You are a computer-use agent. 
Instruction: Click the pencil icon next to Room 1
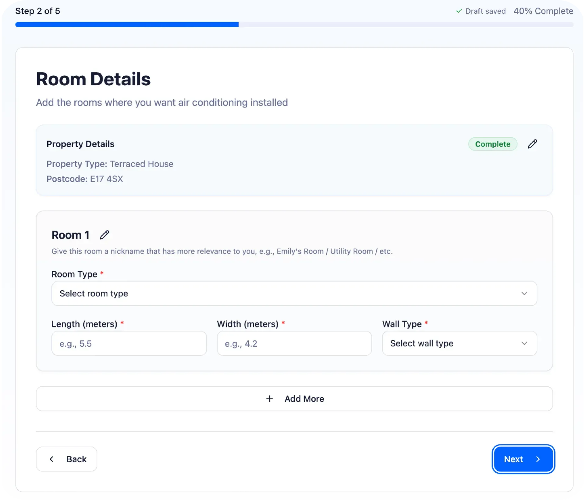tap(105, 235)
